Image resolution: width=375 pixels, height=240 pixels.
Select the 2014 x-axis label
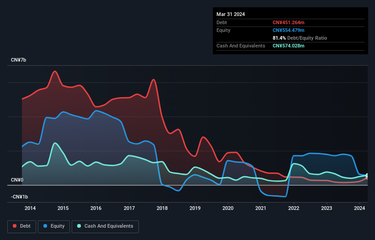click(x=30, y=208)
